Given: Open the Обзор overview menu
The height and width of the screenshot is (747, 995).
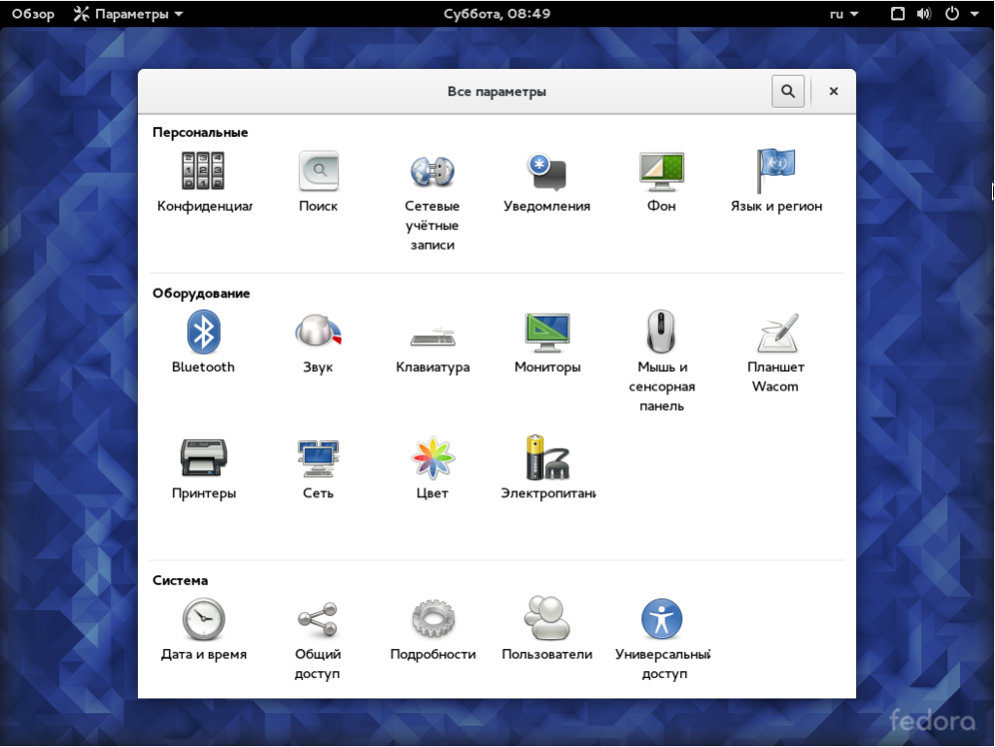Looking at the screenshot, I should 32,14.
